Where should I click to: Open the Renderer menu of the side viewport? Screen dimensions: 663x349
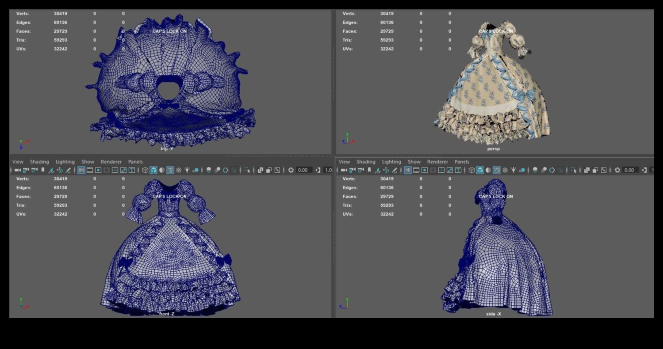tap(437, 162)
